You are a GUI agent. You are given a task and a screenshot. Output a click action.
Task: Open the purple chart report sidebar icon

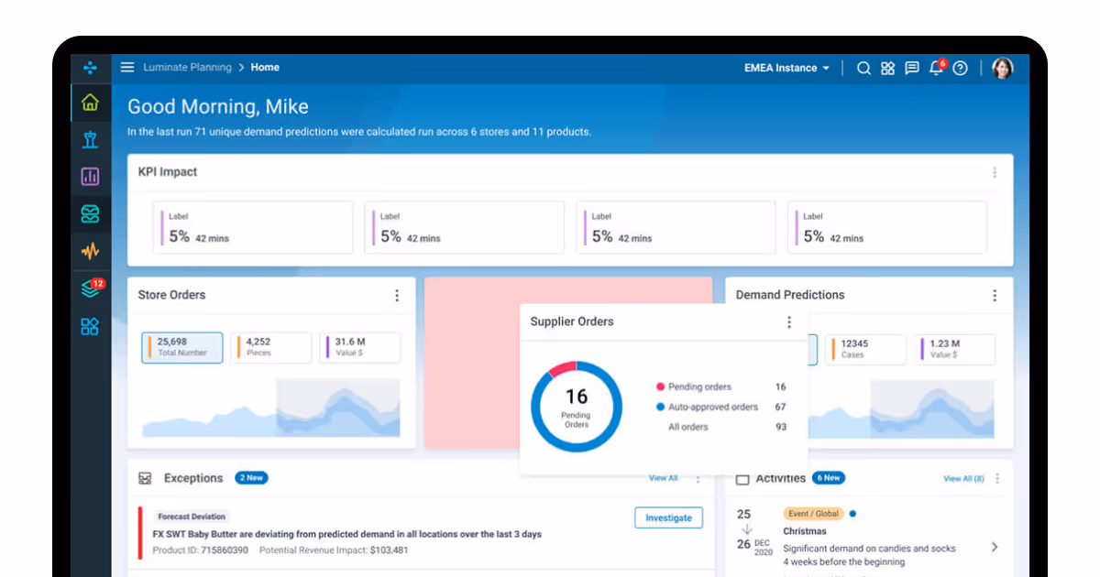click(90, 177)
